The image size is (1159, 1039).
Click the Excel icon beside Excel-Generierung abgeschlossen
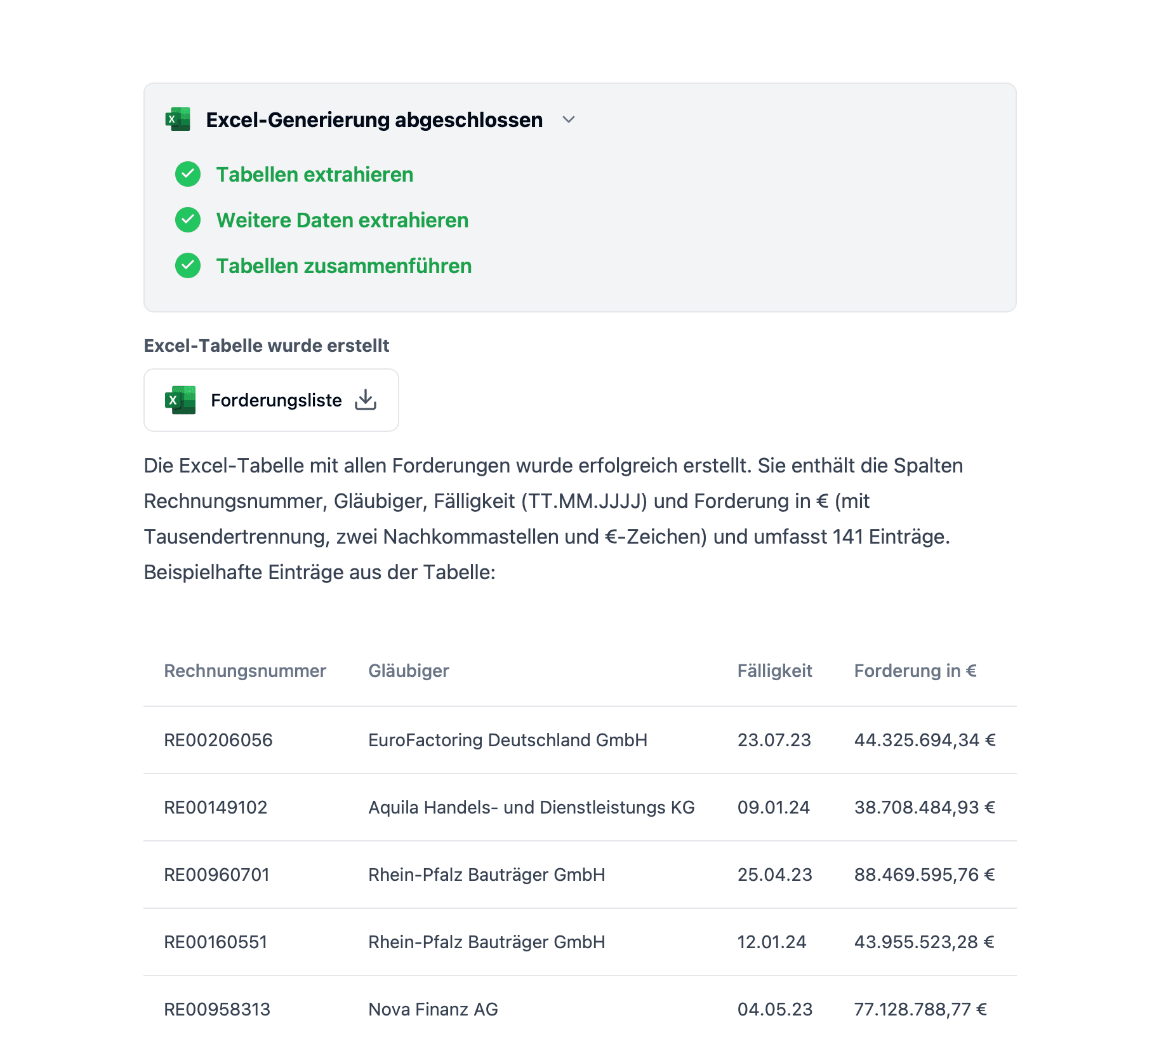[x=178, y=119]
